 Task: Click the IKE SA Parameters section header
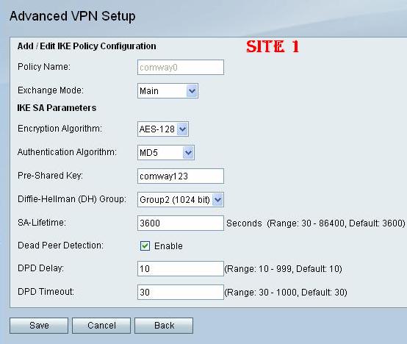pos(57,108)
